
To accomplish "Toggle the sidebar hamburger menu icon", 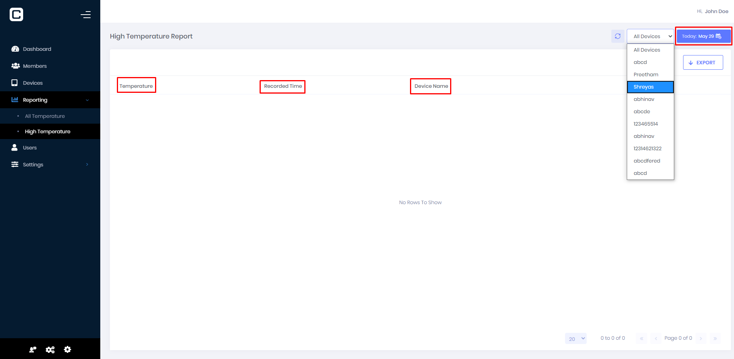I will coord(86,15).
